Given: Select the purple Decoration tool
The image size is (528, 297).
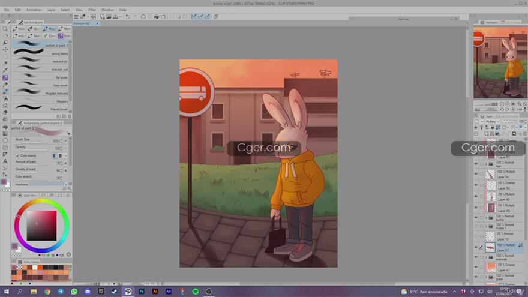Looking at the screenshot, I should [5, 77].
